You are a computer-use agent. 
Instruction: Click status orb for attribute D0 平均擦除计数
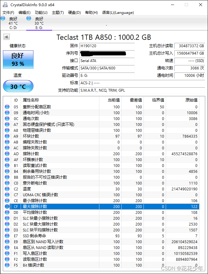coord(7,212)
